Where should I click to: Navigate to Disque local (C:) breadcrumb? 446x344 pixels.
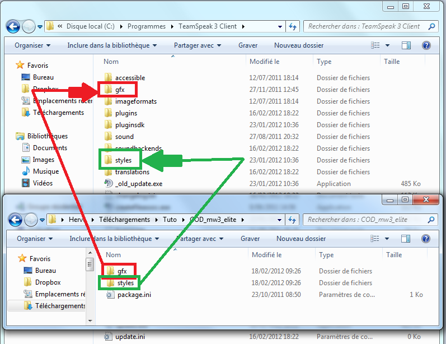pyautogui.click(x=91, y=26)
